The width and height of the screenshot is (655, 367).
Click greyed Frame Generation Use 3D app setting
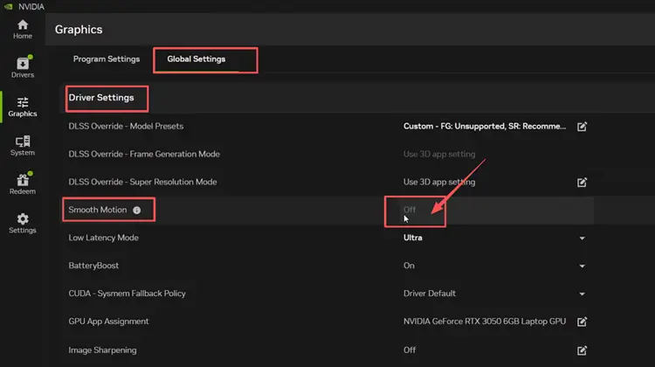[x=439, y=154]
